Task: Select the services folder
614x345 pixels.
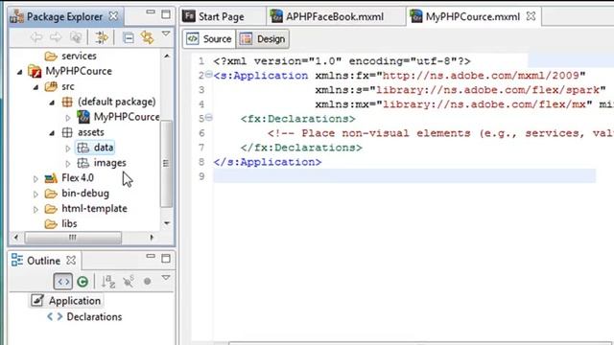Action: pyautogui.click(x=79, y=56)
